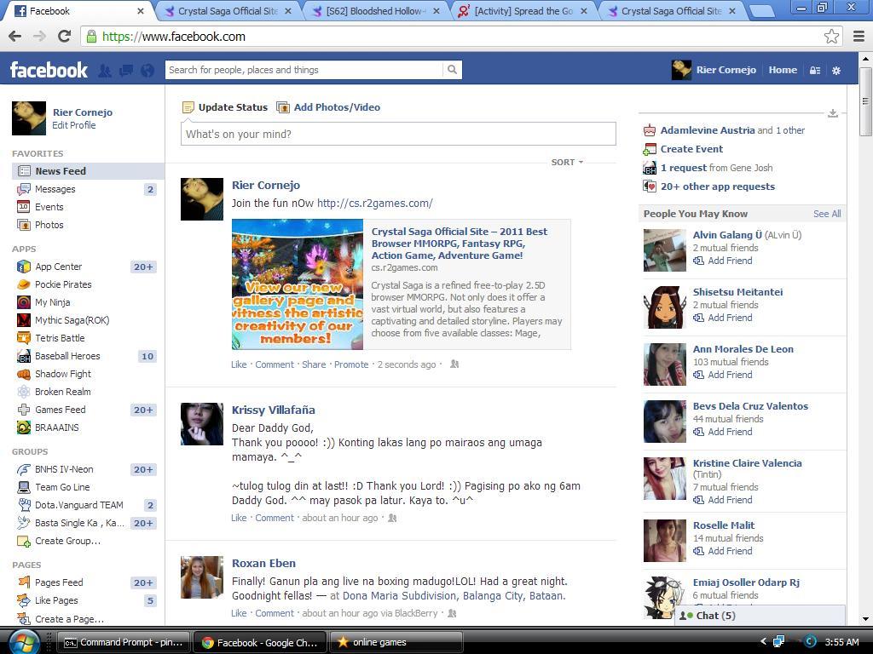Open audience selector on Rier Cornejo's post
Image resolution: width=873 pixels, height=654 pixels.
[454, 364]
